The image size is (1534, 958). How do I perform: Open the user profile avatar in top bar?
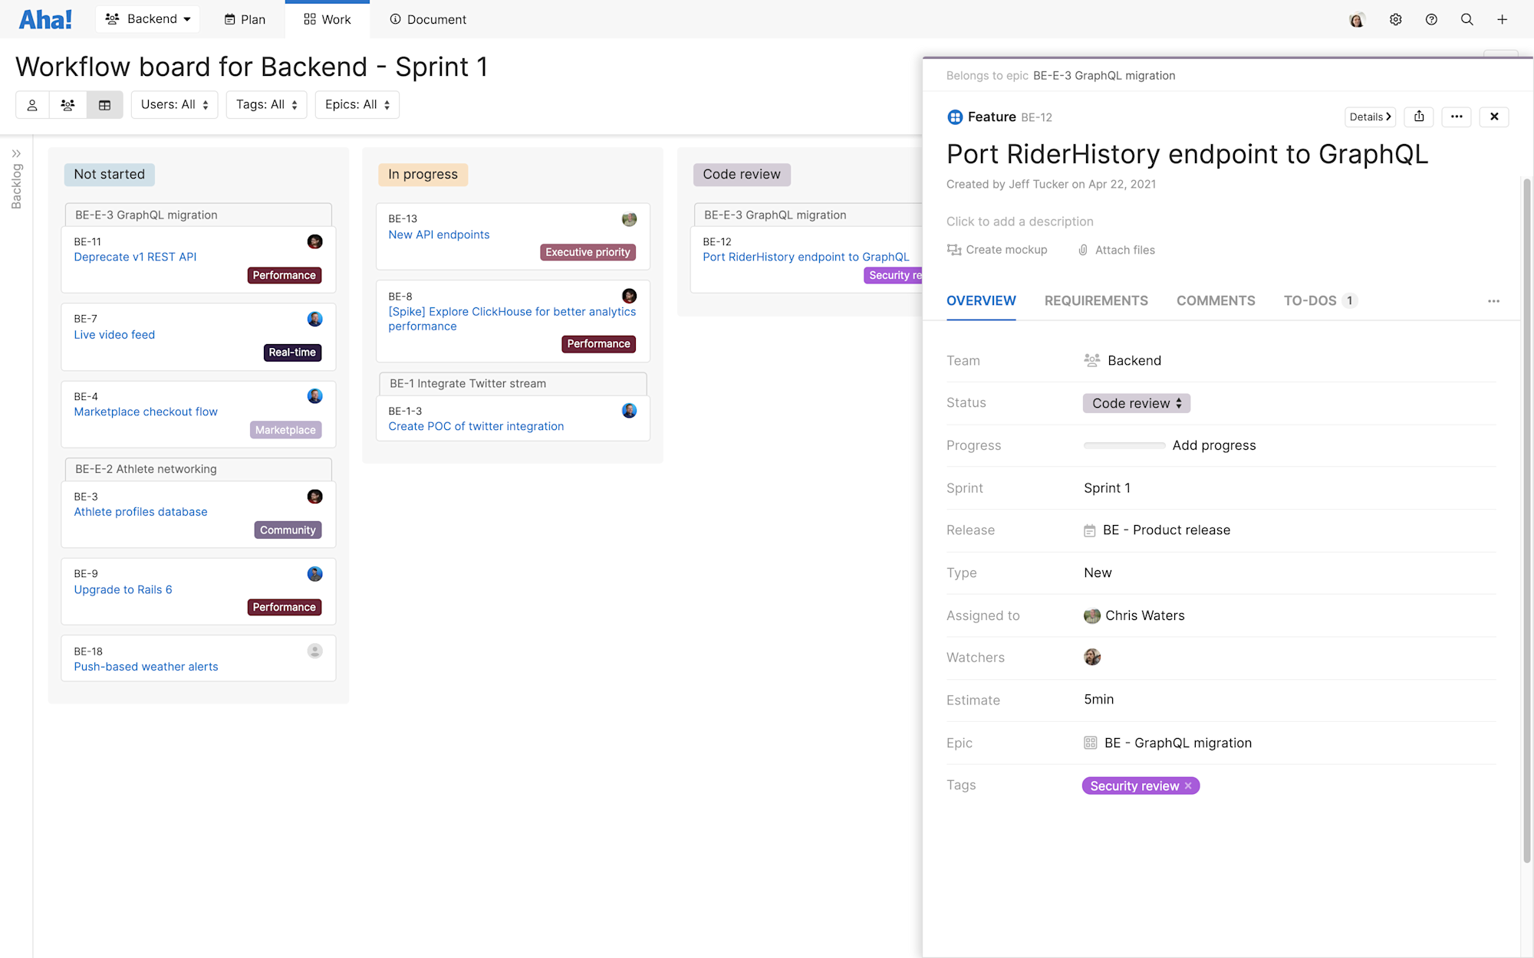(x=1357, y=19)
